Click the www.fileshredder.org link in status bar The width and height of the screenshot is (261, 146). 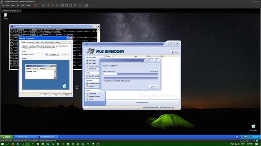pos(167,107)
